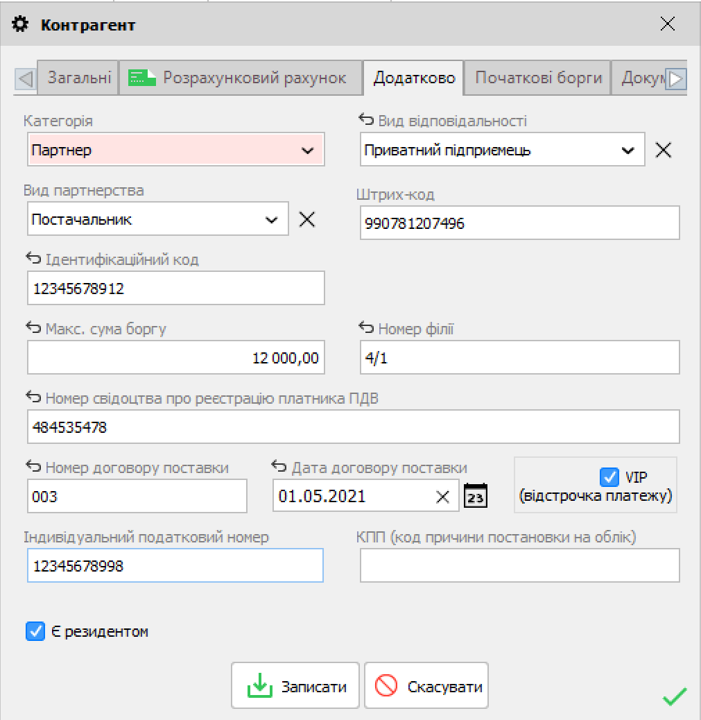Expand the Категорія dropdown
Image resolution: width=701 pixels, height=720 pixels.
[307, 151]
